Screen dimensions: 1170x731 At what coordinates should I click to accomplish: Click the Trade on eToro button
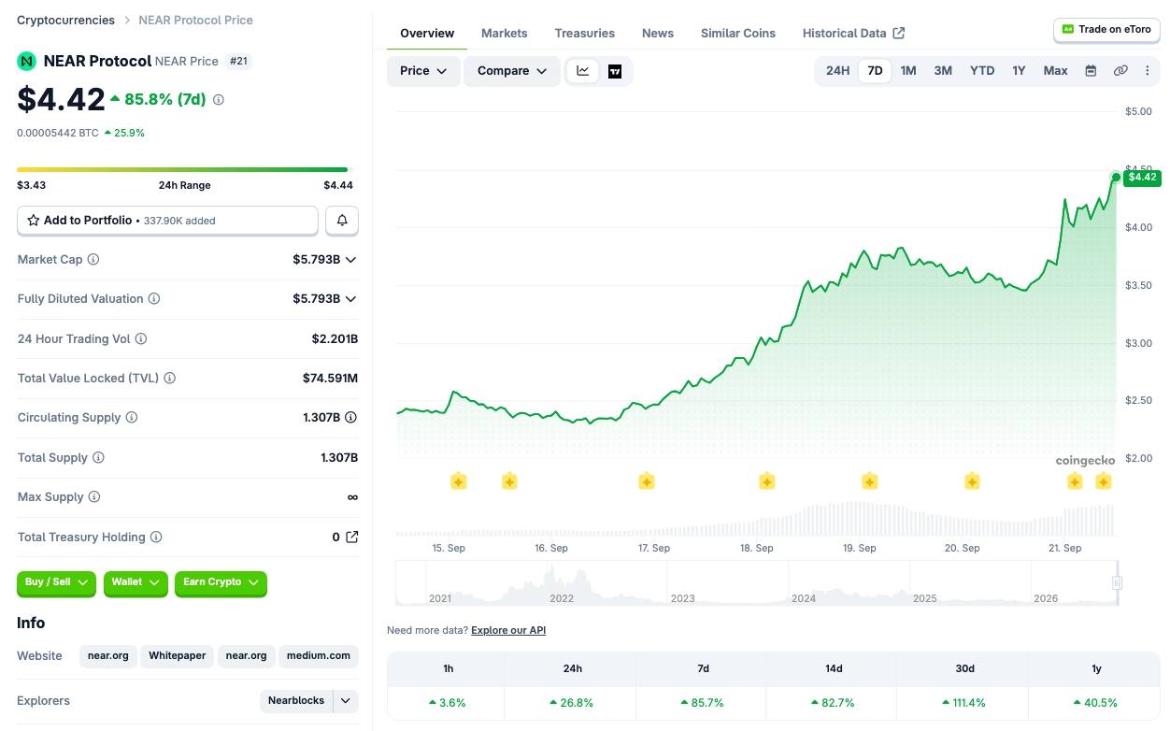tap(1106, 30)
